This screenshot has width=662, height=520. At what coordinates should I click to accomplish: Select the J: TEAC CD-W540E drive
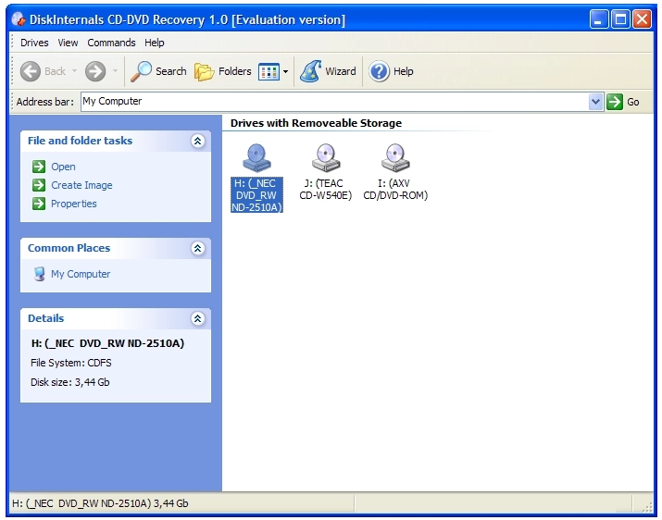click(x=326, y=172)
